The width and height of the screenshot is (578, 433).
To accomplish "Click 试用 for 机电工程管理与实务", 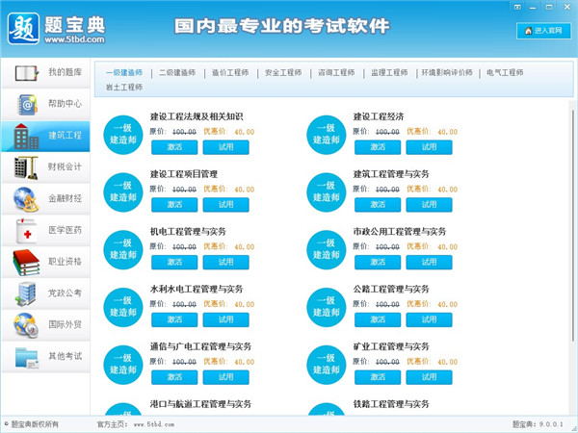I will (x=226, y=262).
